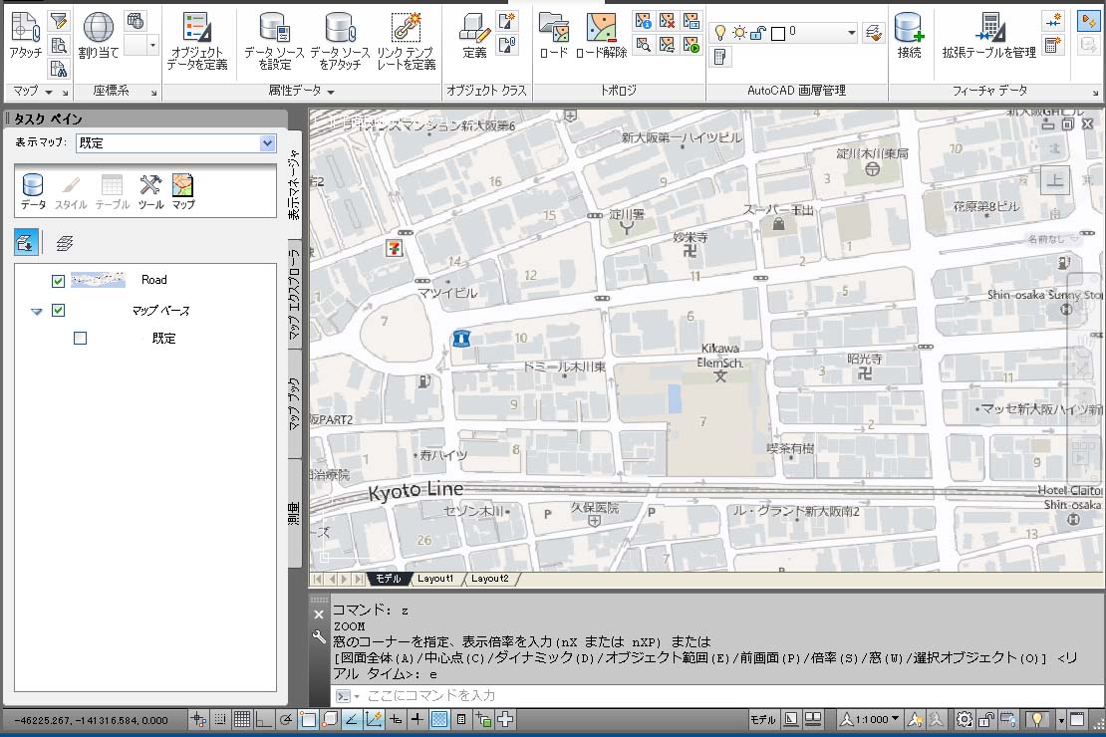Uncheck the マップ ベース checkbox

pos(59,311)
